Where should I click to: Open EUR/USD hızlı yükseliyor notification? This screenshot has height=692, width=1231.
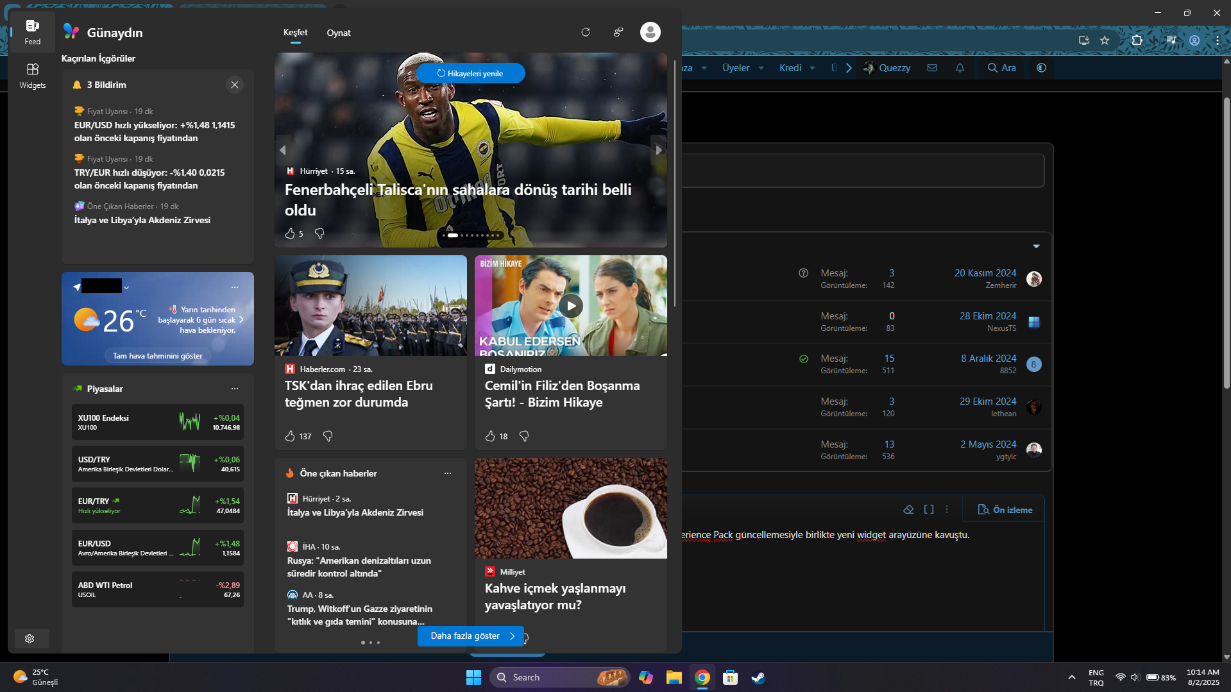(155, 131)
